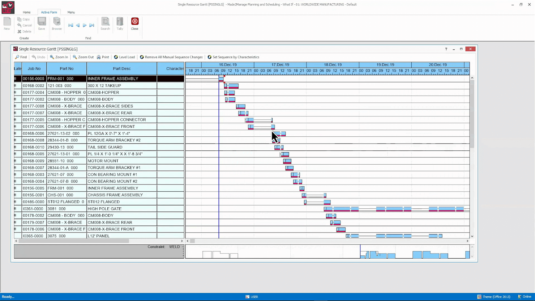The width and height of the screenshot is (535, 301).
Task: Click Set Sequence by Characteristics
Action: pyautogui.click(x=233, y=57)
